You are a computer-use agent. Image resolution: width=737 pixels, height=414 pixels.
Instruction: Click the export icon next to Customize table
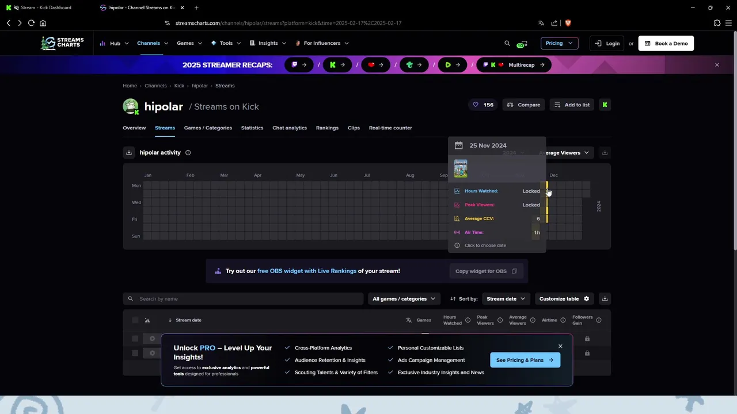(x=605, y=298)
